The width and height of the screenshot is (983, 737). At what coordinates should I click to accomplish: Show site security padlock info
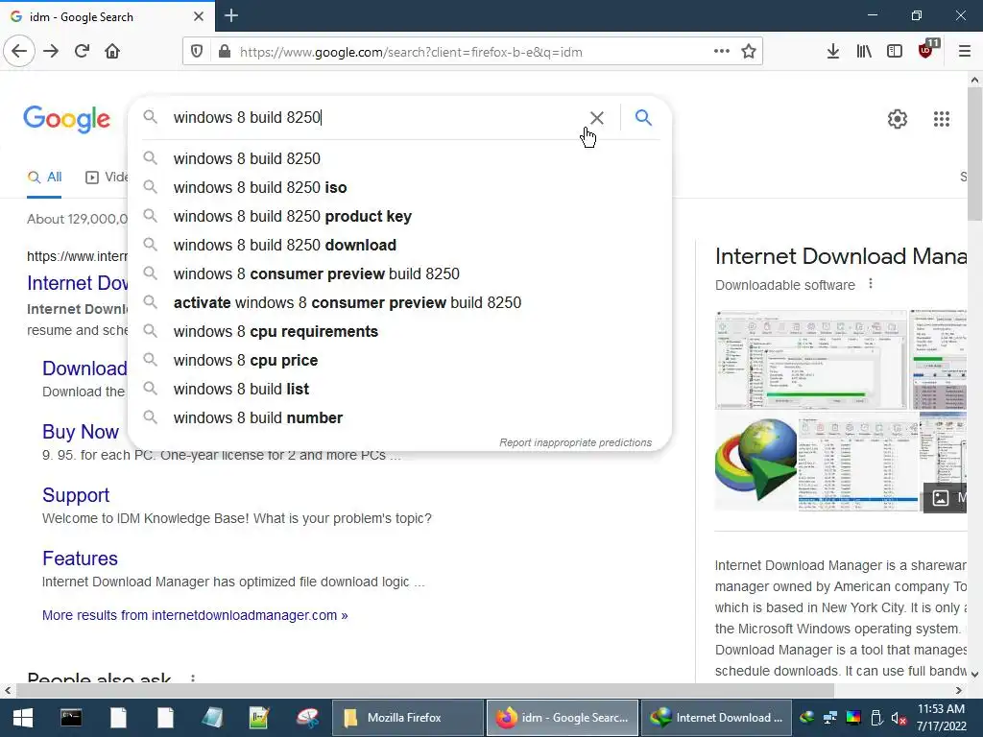click(225, 52)
